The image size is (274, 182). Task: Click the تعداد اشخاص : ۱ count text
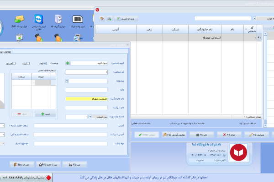tap(253, 117)
